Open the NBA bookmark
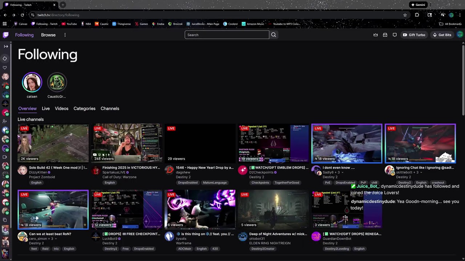This screenshot has height=261, width=465. click(x=86, y=24)
